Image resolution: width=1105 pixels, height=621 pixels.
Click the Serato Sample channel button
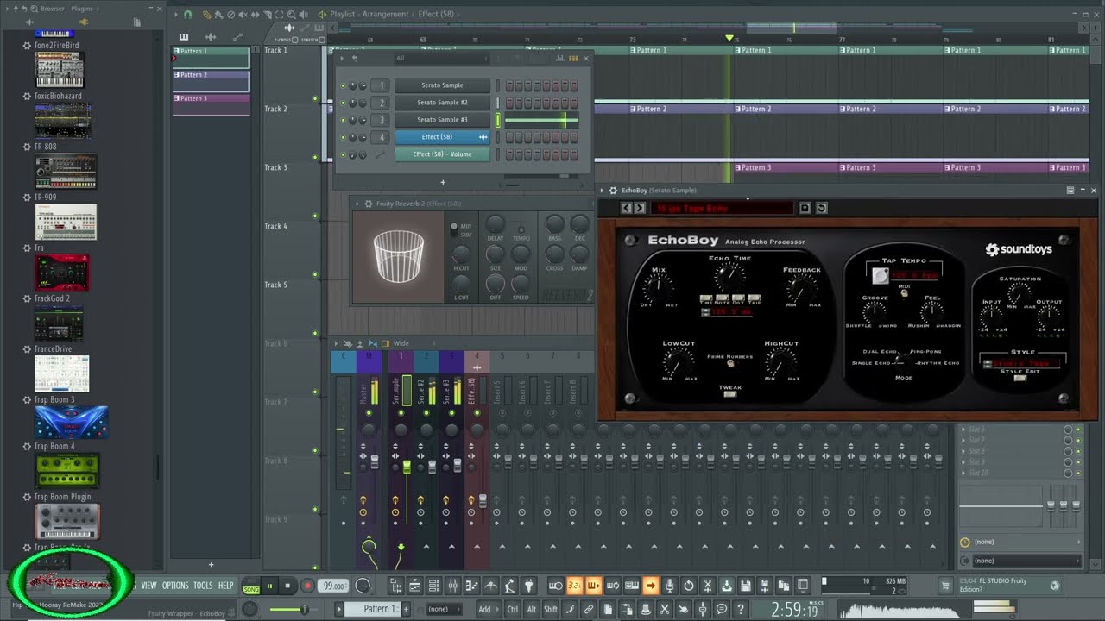(443, 85)
